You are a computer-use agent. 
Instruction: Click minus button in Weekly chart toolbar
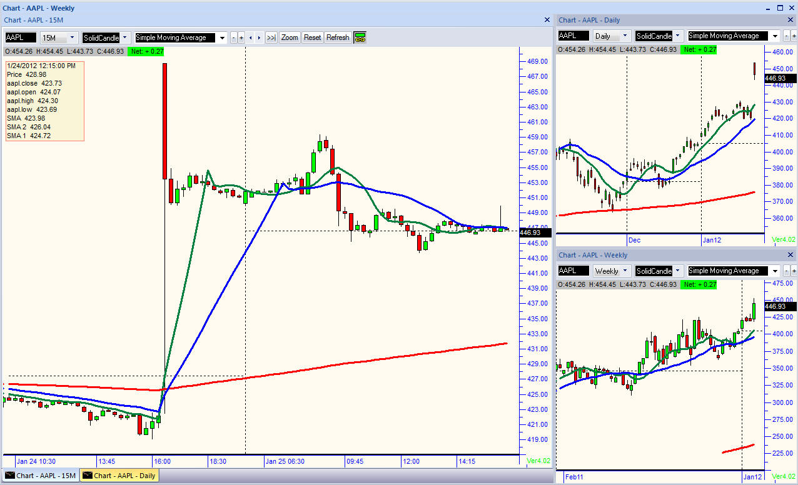(786, 271)
